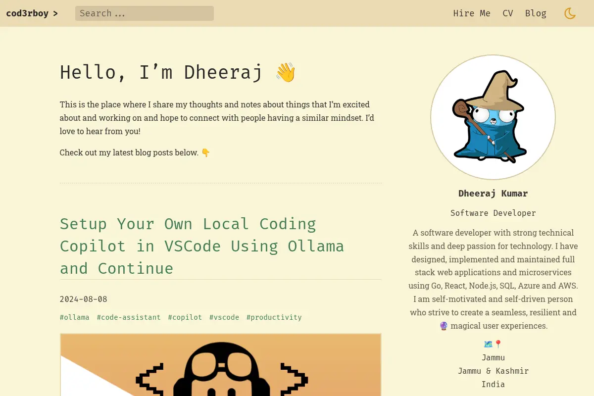This screenshot has height=396, width=594.
Task: Focus the Search input field
Action: [145, 13]
